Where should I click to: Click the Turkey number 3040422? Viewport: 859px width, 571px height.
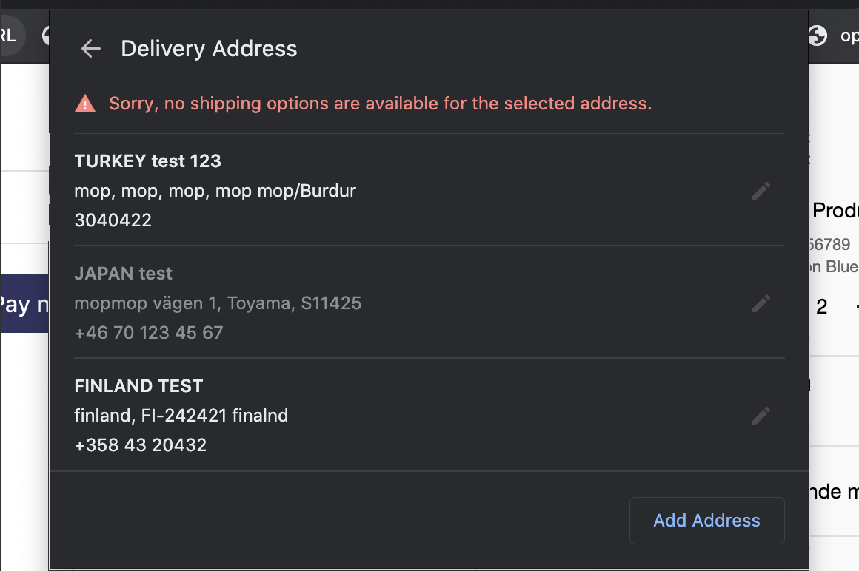(113, 220)
